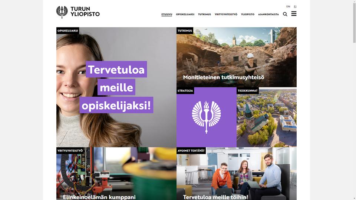
Task: Click Tervetuloa meille töihin link
Action: pyautogui.click(x=215, y=197)
